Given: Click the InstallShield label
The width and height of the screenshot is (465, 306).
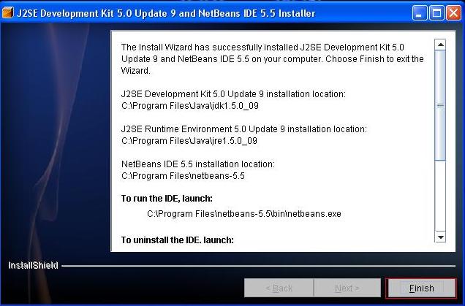Looking at the screenshot, I should [x=33, y=265].
